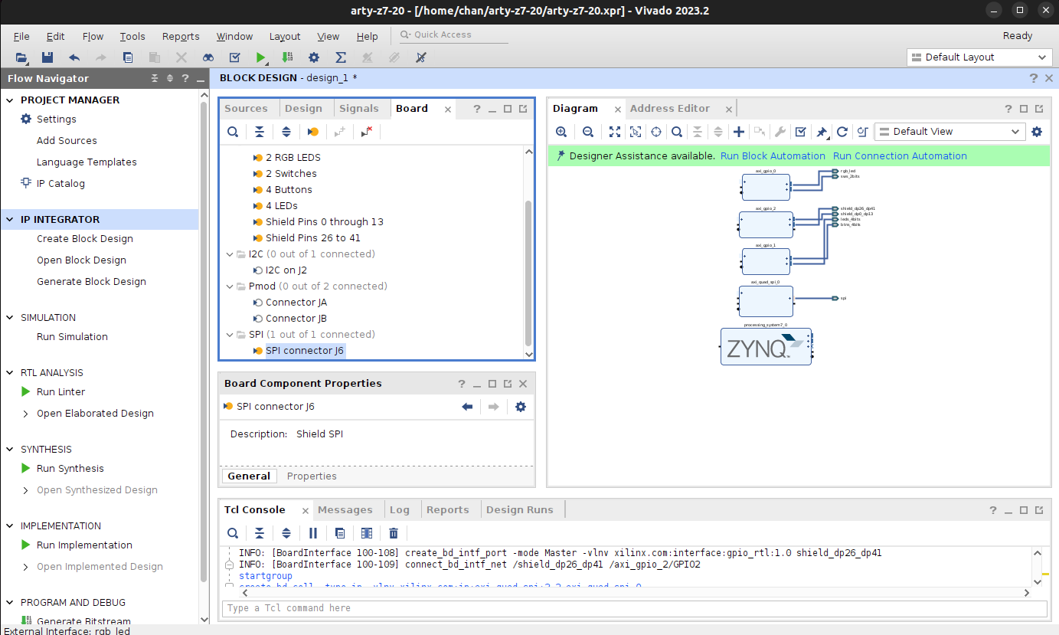
Task: Switch to the Address Editor tab
Action: (670, 109)
